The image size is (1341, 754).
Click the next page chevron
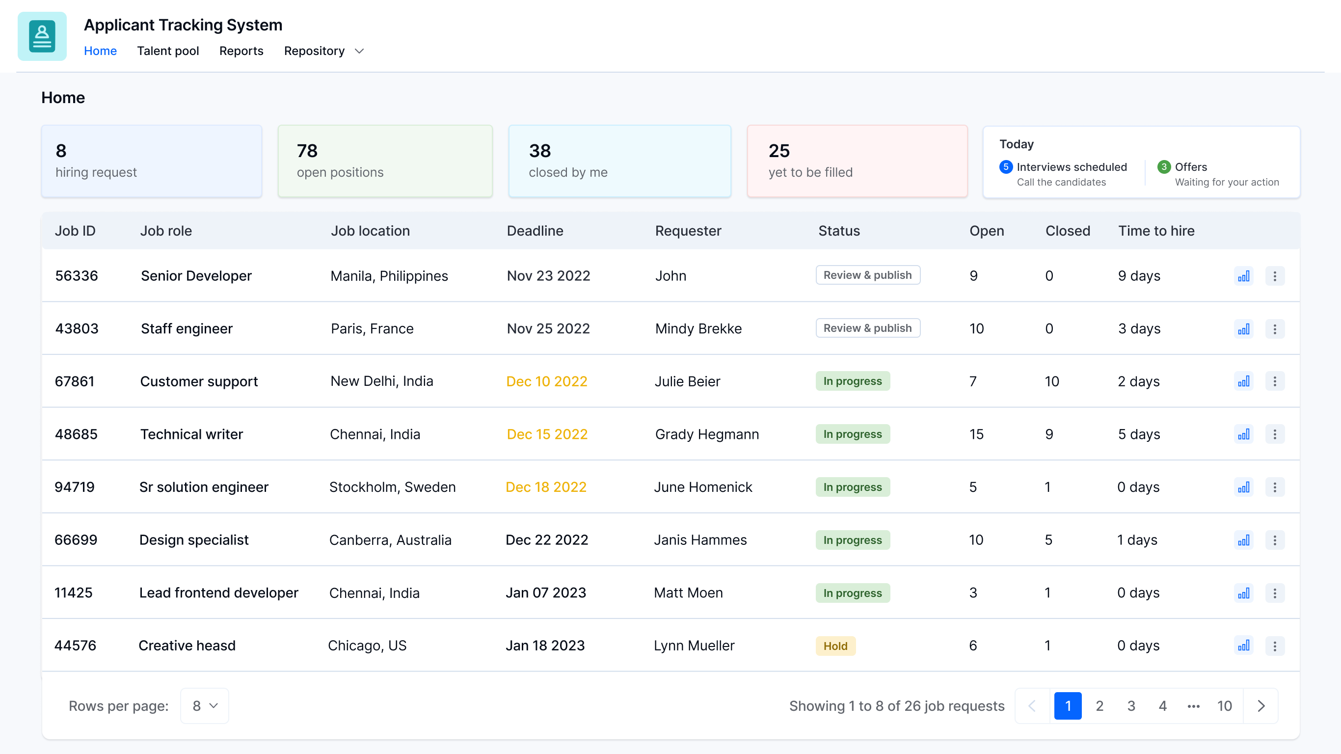point(1261,705)
